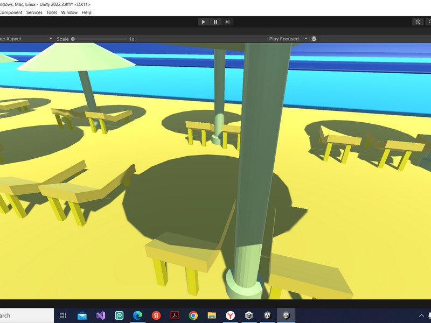Launch Unity Hub from the taskbar
Image resolution: width=431 pixels, height=323 pixels.
coord(249,315)
